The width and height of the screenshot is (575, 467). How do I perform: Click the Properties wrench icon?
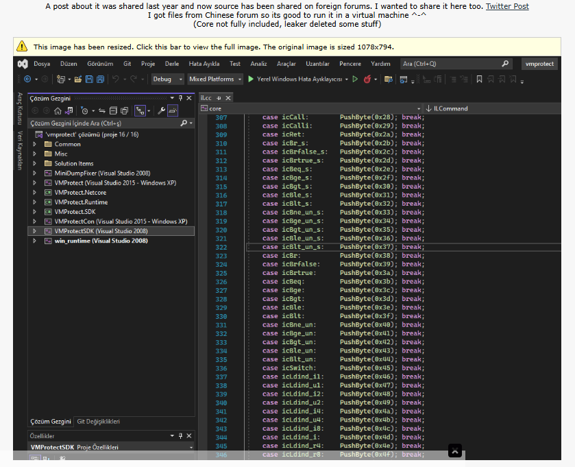[x=161, y=111]
